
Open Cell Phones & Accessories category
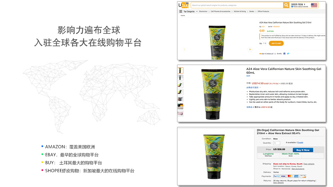tap(221, 11)
